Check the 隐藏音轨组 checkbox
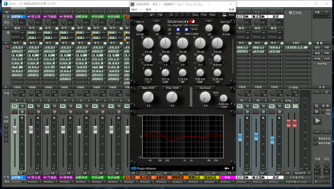The height and width of the screenshot is (189, 334). click(315, 139)
